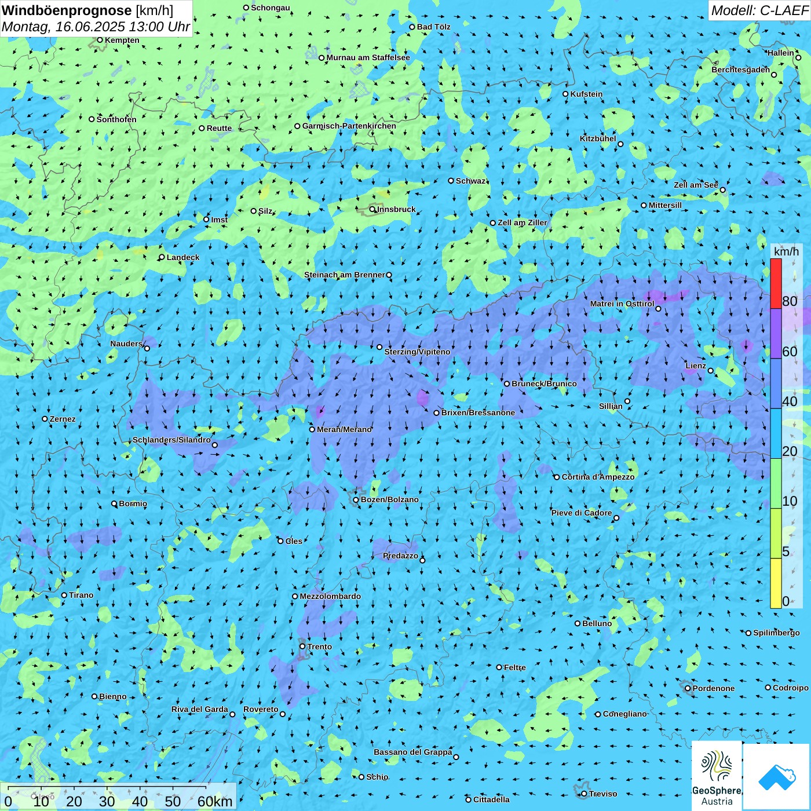Click the Reutte label
The height and width of the screenshot is (811, 811).
pos(219,128)
